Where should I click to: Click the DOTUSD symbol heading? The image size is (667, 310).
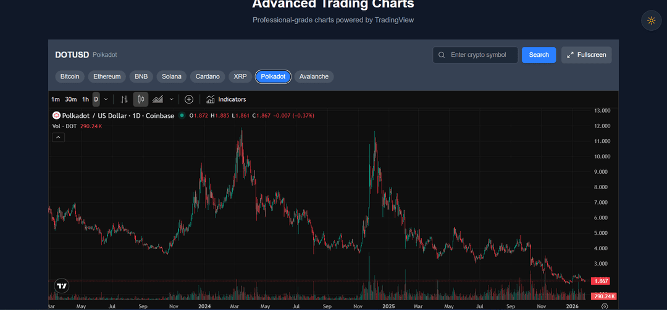tap(72, 55)
